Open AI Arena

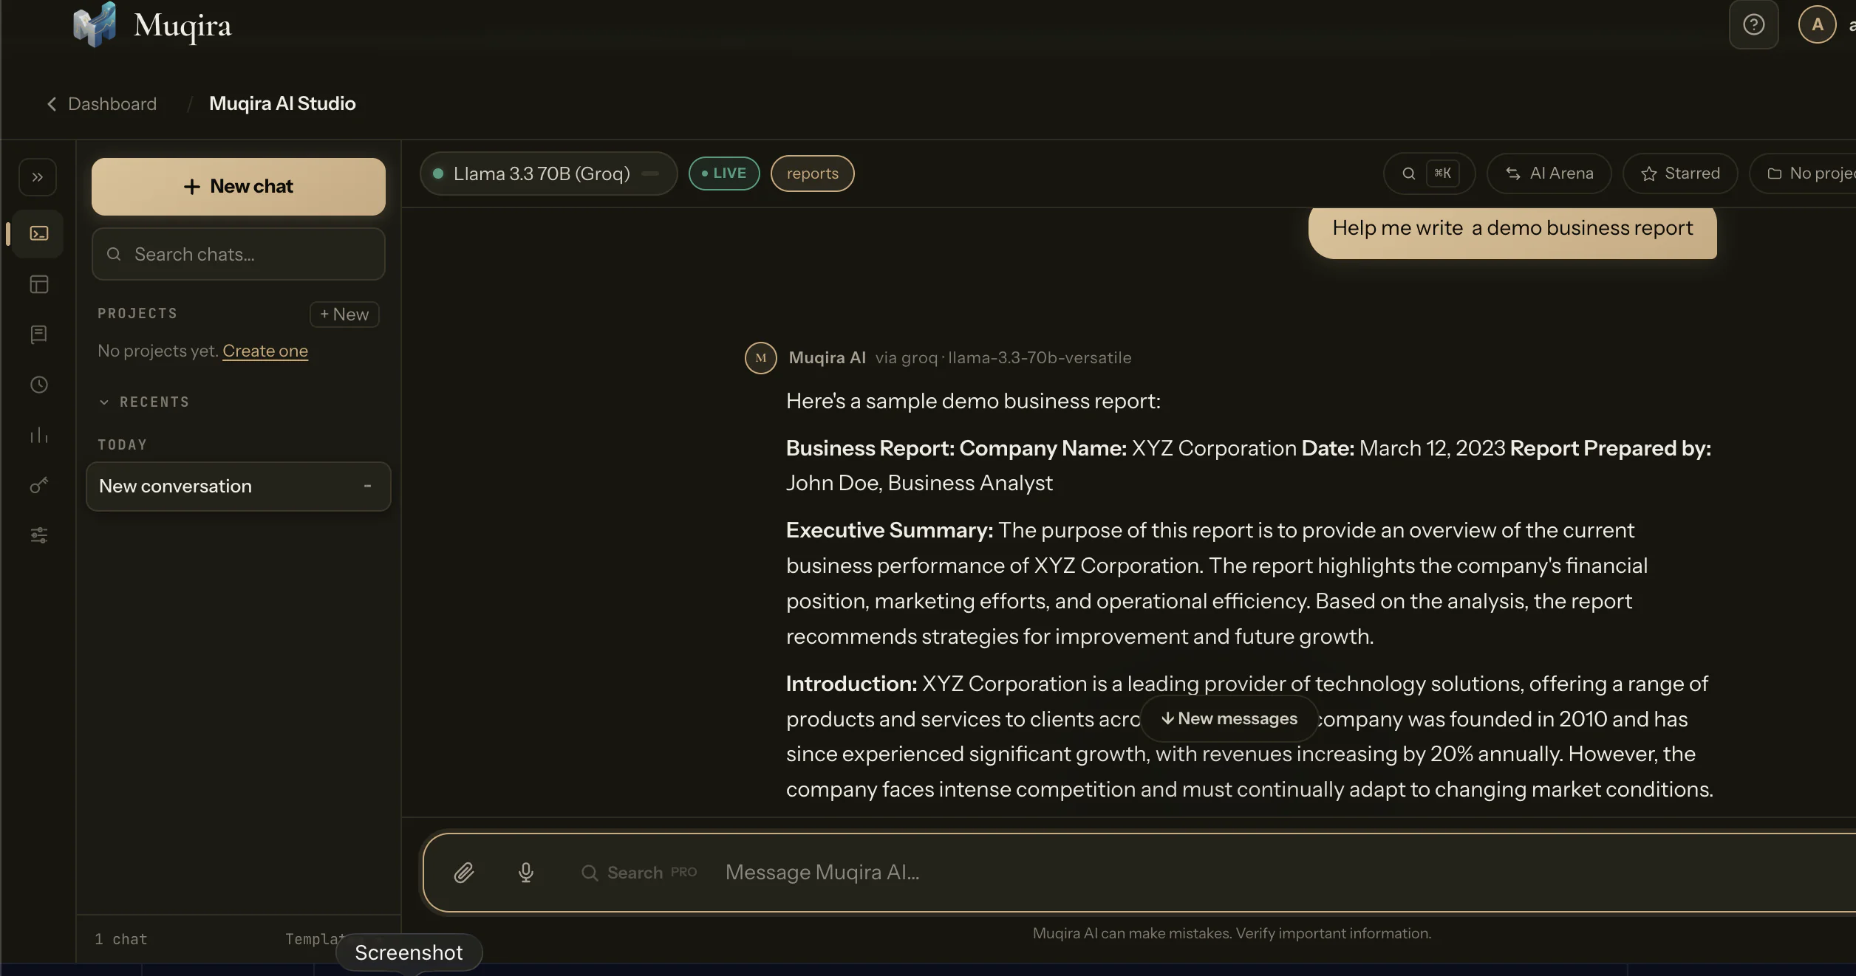click(1549, 173)
